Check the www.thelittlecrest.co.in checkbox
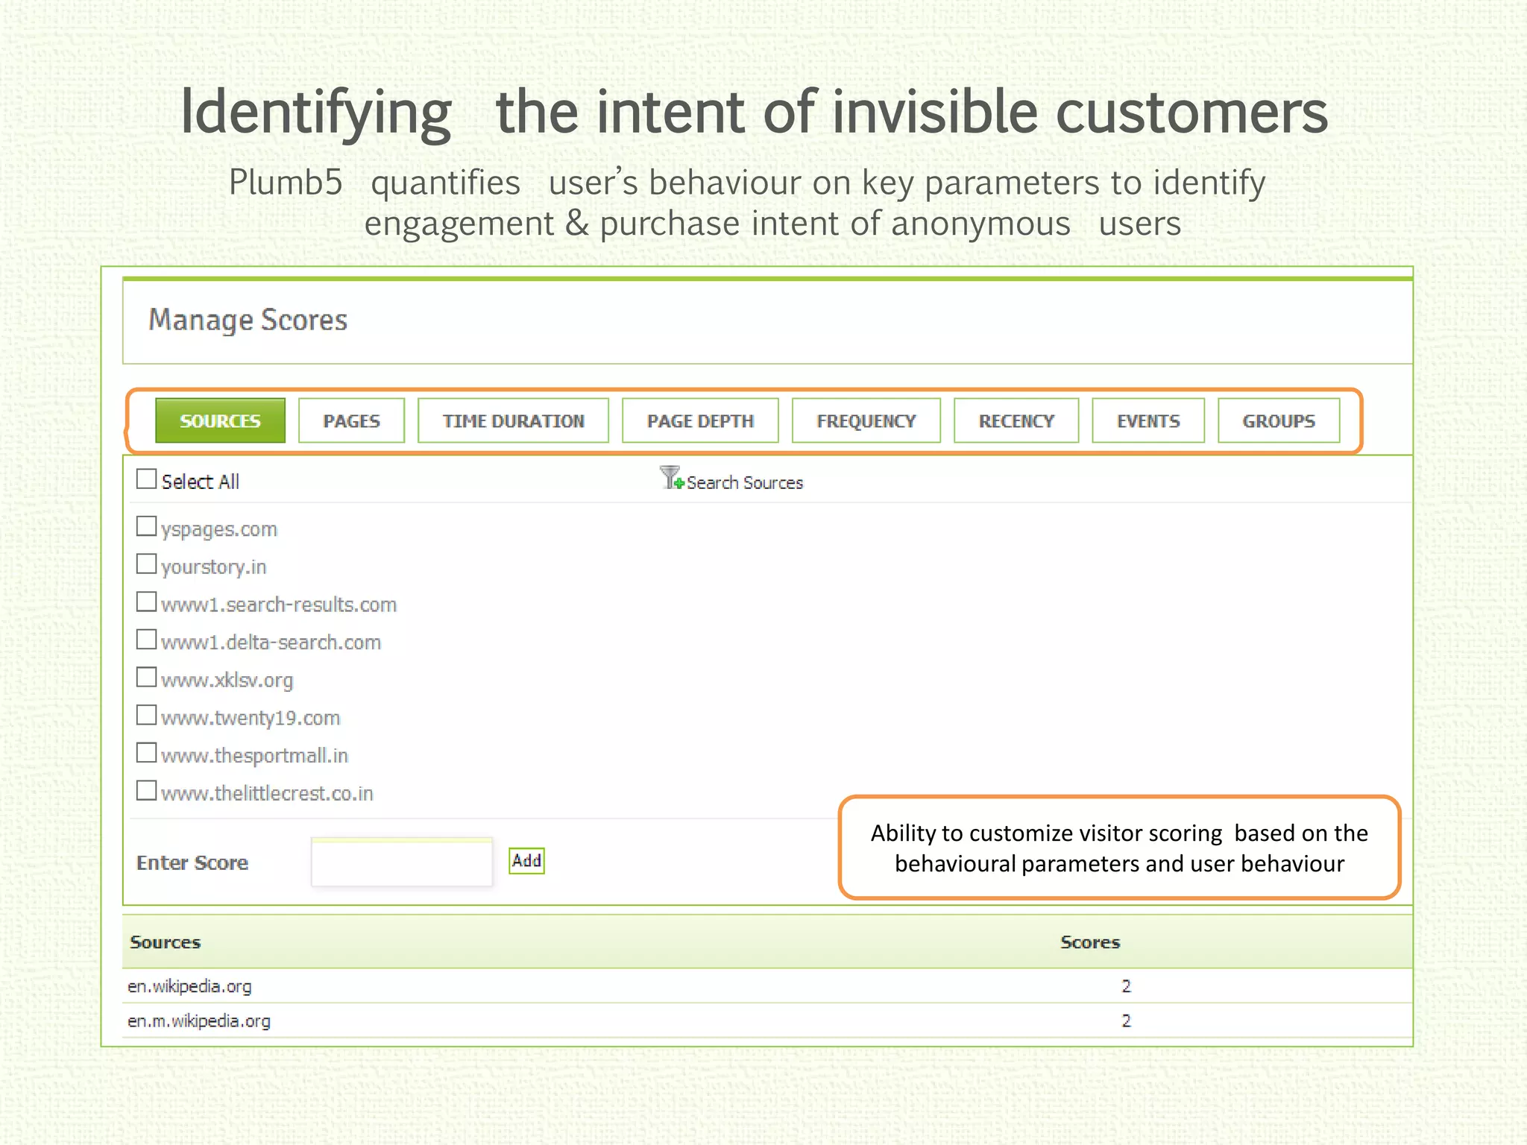1527x1145 pixels. 147,790
